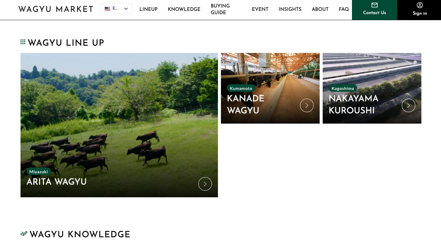Click the US flag icon in language selector

coord(107,9)
